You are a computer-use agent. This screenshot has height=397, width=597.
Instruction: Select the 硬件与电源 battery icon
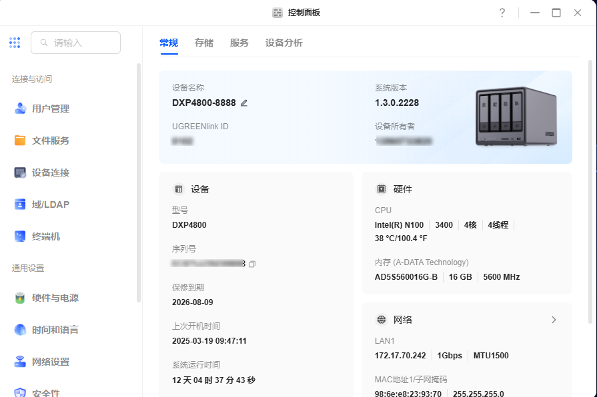20,298
